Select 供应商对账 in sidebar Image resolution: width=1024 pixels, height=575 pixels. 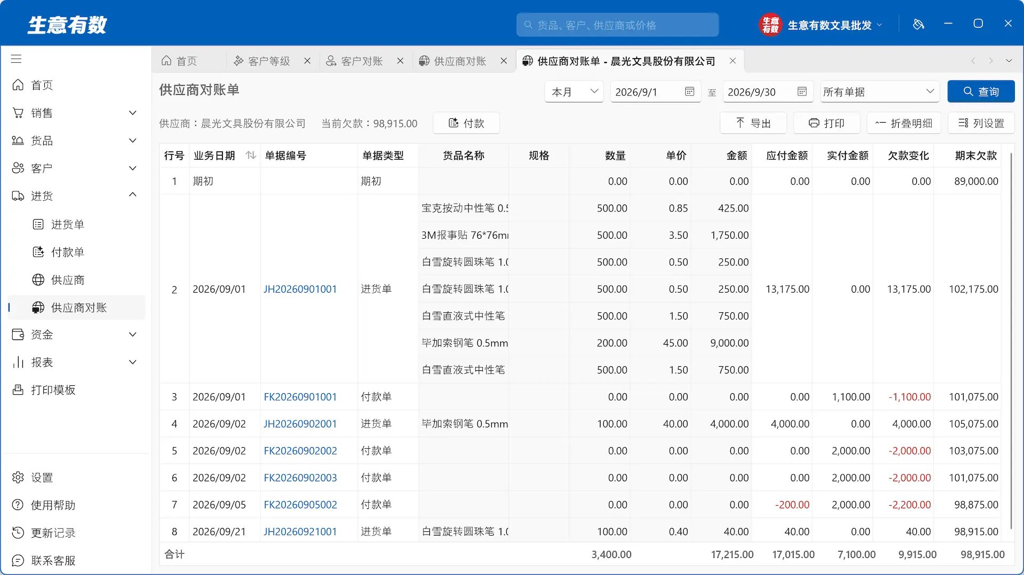click(x=76, y=307)
